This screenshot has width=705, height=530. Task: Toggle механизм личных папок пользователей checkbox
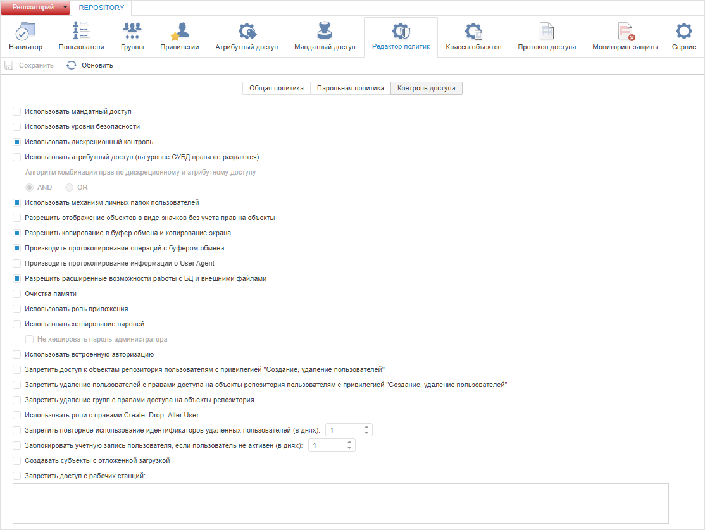tap(16, 202)
